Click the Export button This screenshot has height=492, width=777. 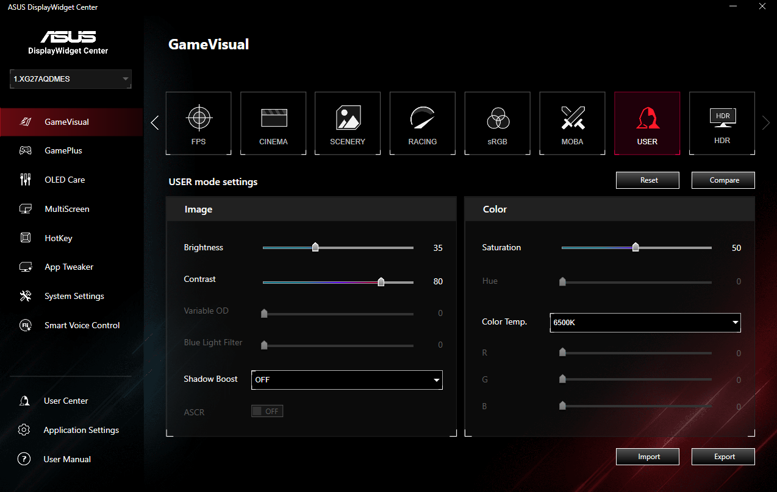click(724, 457)
